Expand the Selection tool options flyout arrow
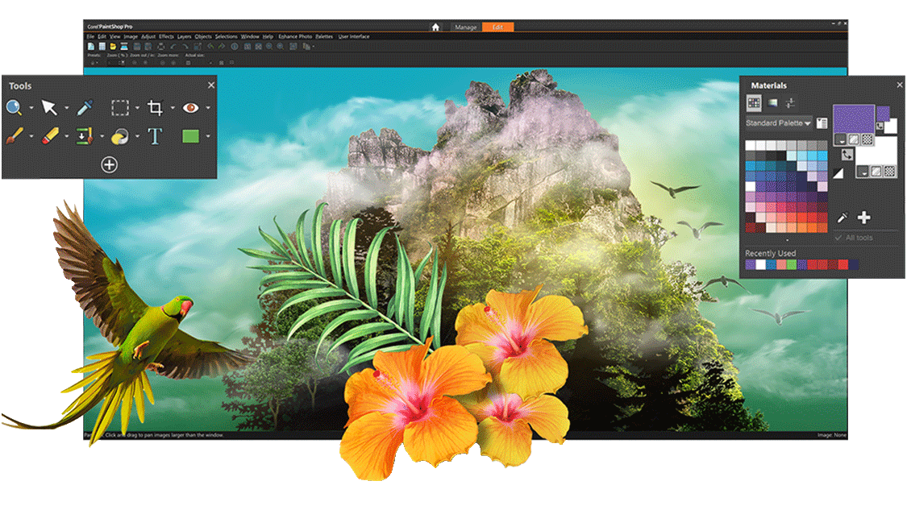Viewport: 907px width, 510px height. [137, 107]
